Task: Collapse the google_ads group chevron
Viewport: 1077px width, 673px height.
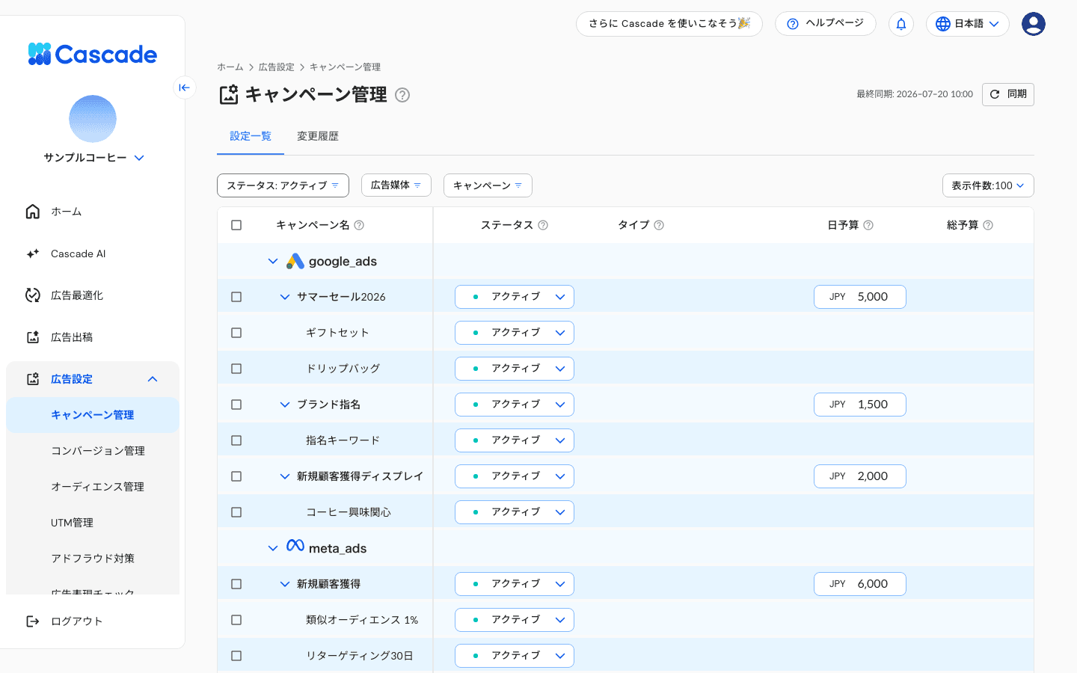Action: point(273,261)
